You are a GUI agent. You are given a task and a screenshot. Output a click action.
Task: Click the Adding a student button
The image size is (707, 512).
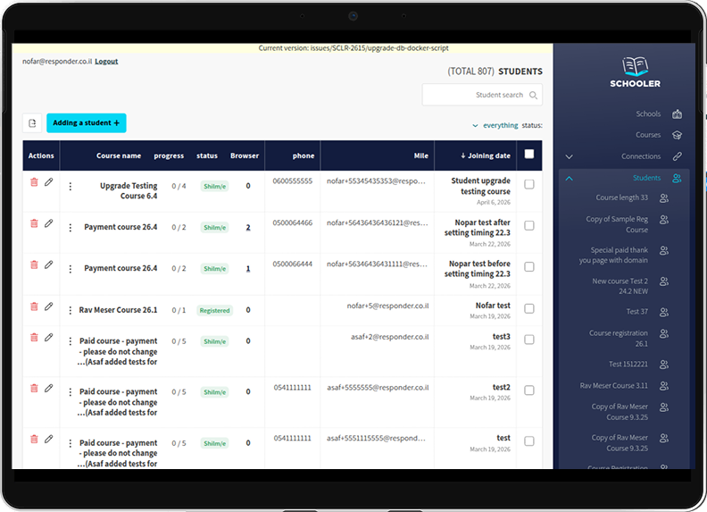tap(86, 123)
